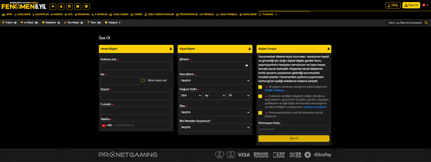Viewport: 431px width, 162px height.
Task: Open the Para Birimi dropdown
Action: pyautogui.click(x=215, y=80)
